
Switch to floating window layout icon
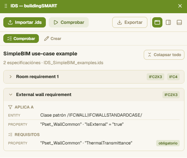[x=157, y=22]
